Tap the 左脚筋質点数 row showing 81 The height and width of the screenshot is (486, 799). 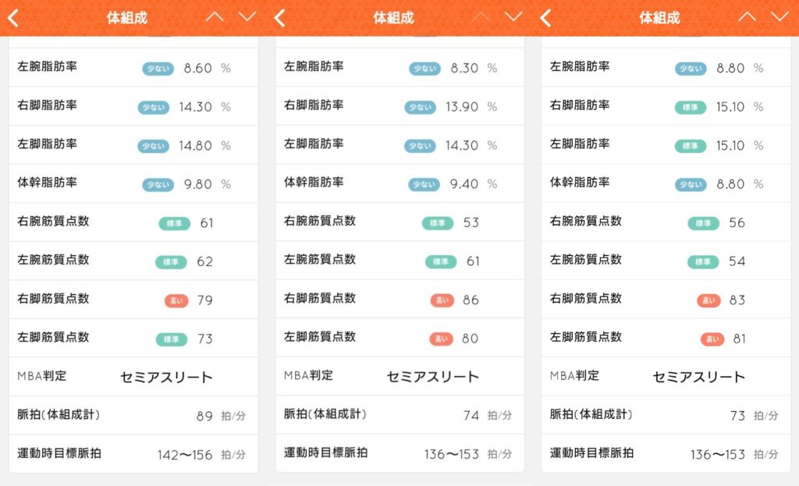(x=666, y=338)
